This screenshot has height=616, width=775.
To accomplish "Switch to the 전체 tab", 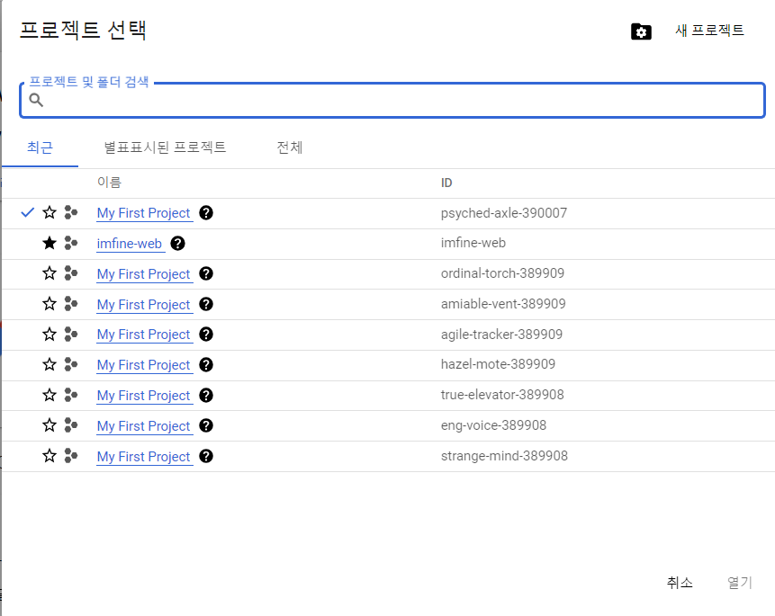I will (290, 147).
